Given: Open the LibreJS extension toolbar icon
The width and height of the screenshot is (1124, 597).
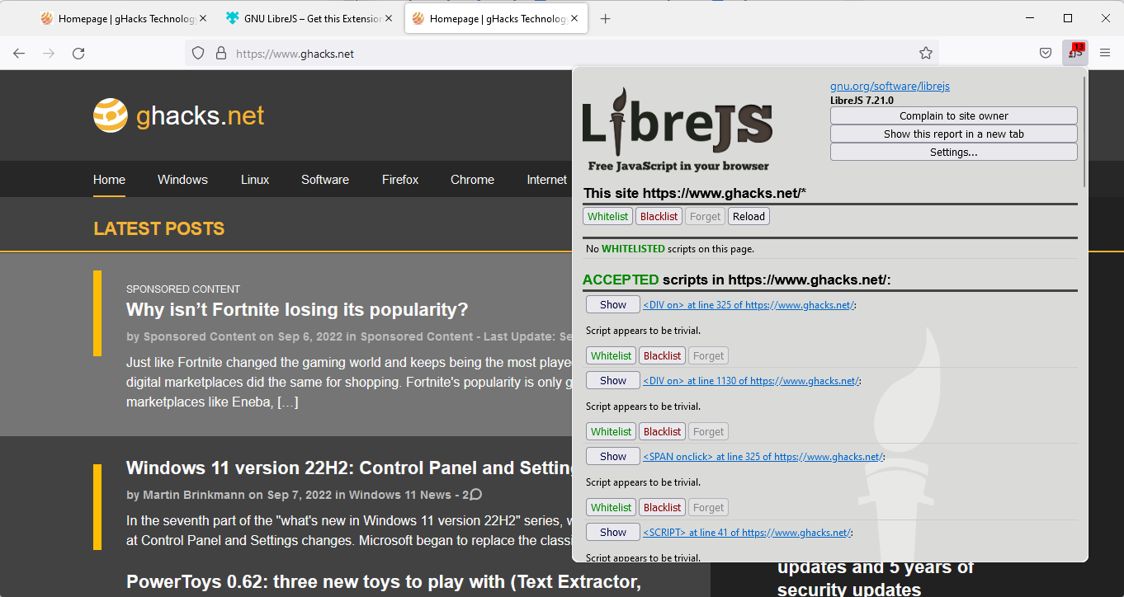Looking at the screenshot, I should 1075,53.
